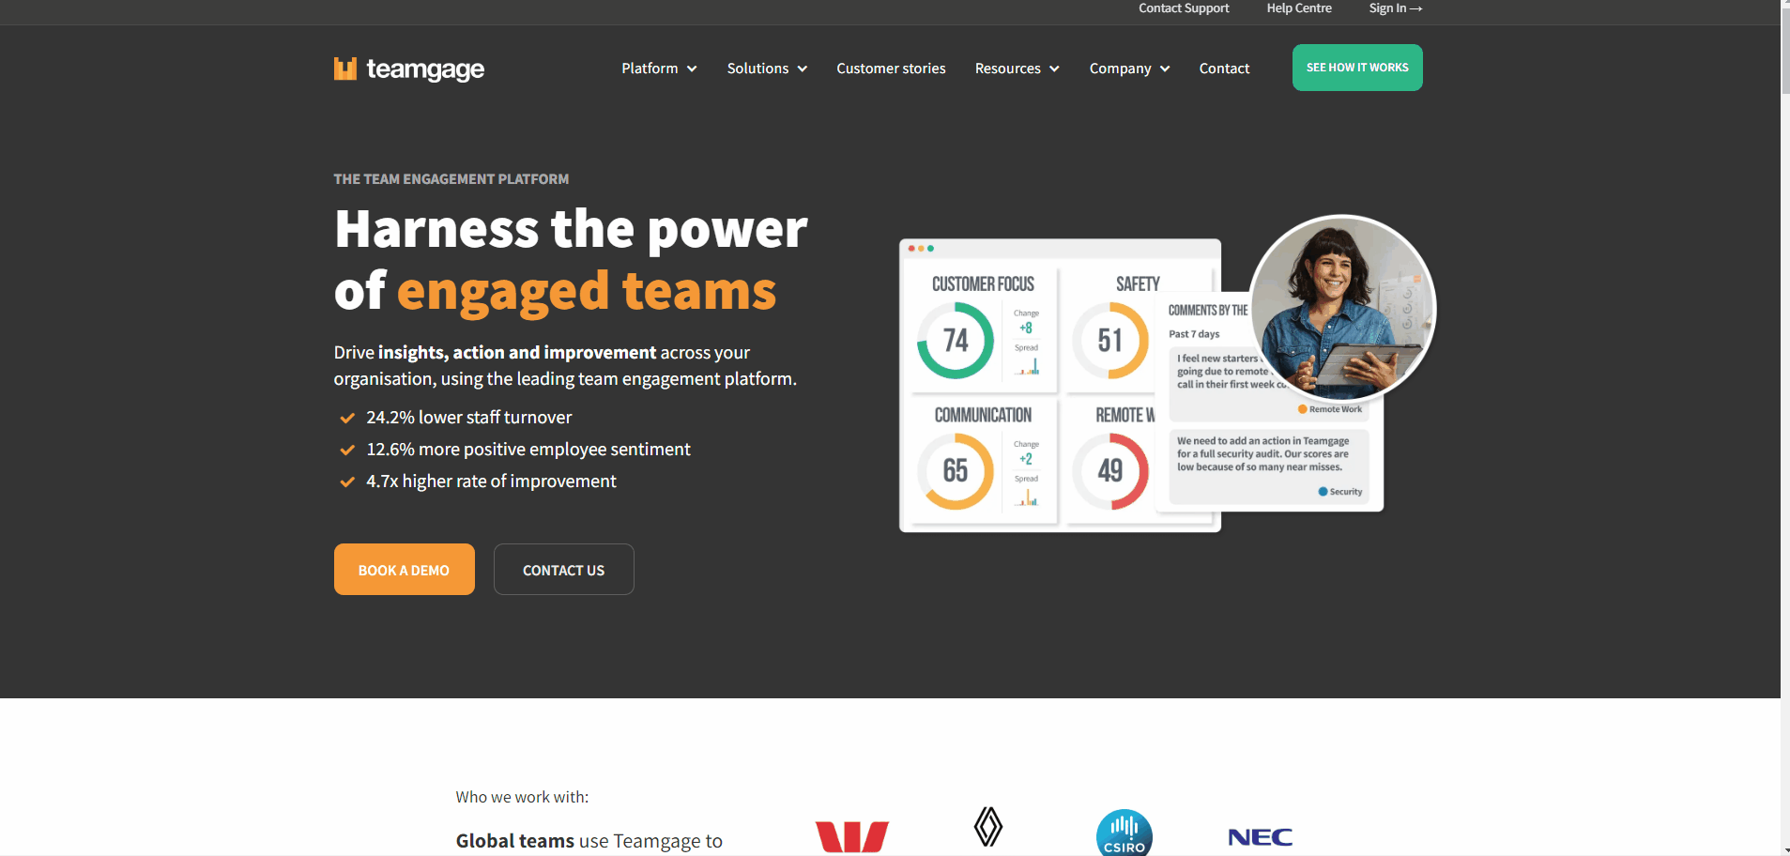Click the Communication 65 score gauge

(956, 470)
